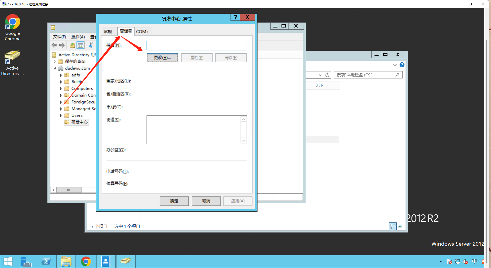Image resolution: width=491 pixels, height=268 pixels.
Task: Expand the Users container node
Action: click(61, 116)
